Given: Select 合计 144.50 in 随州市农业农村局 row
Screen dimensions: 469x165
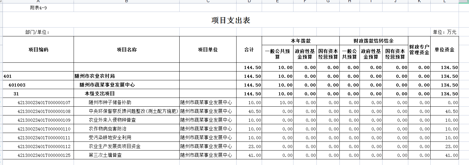Looking at the screenshot, I should [249, 76].
